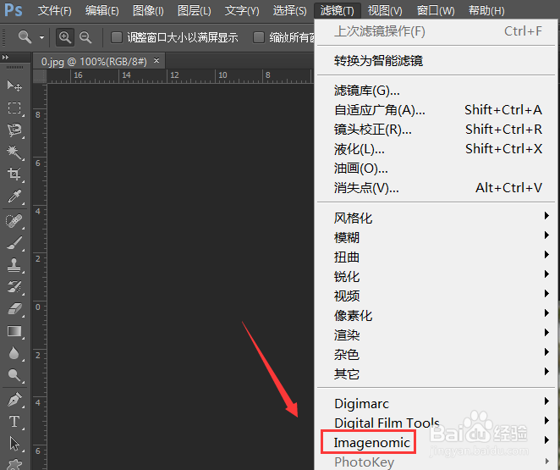The image size is (560, 470).
Task: Select the Eyedropper tool
Action: (14, 196)
